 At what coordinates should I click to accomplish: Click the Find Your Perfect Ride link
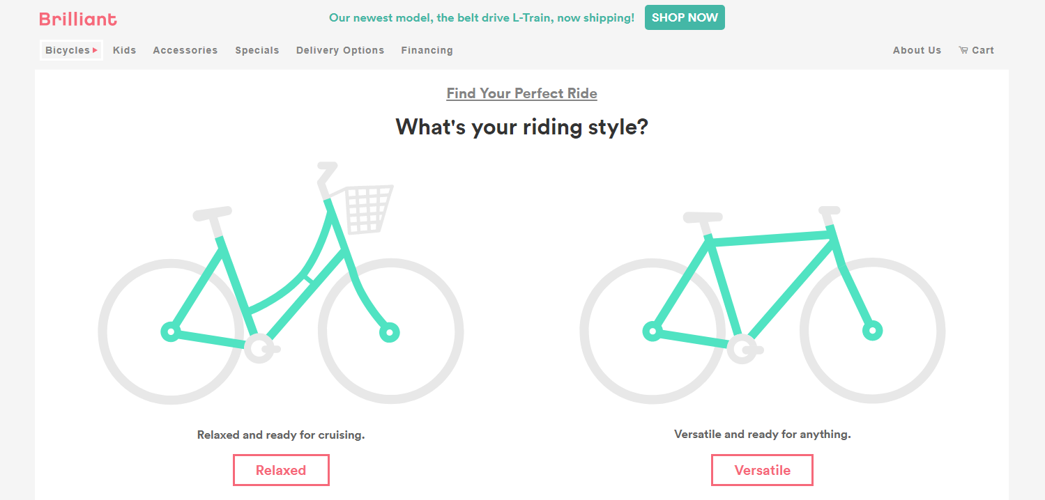click(521, 93)
